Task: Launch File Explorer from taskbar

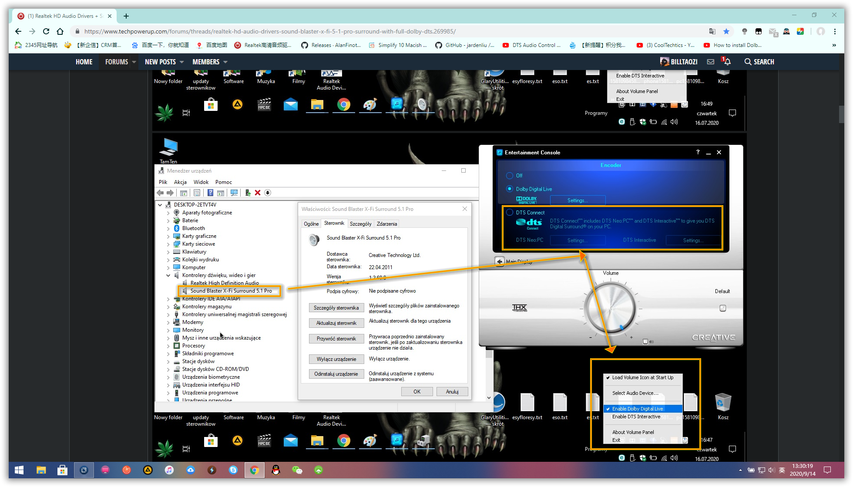Action: pos(41,470)
